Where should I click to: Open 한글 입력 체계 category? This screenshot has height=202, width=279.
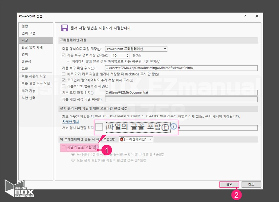click(36, 47)
